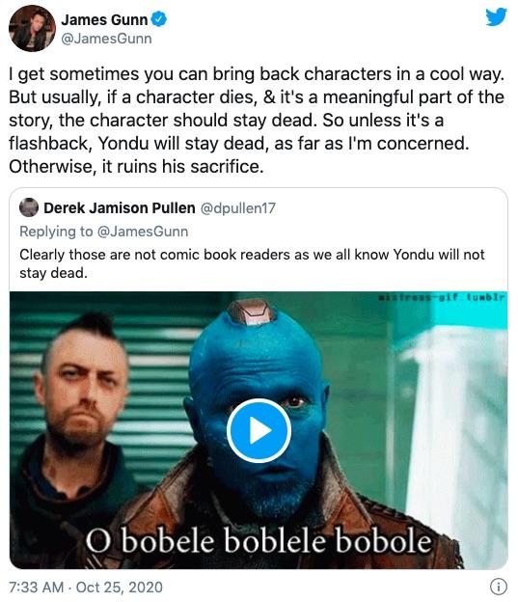Screen dimensions: 518x602
Task: Open the James Gunn display name
Action: (x=104, y=19)
